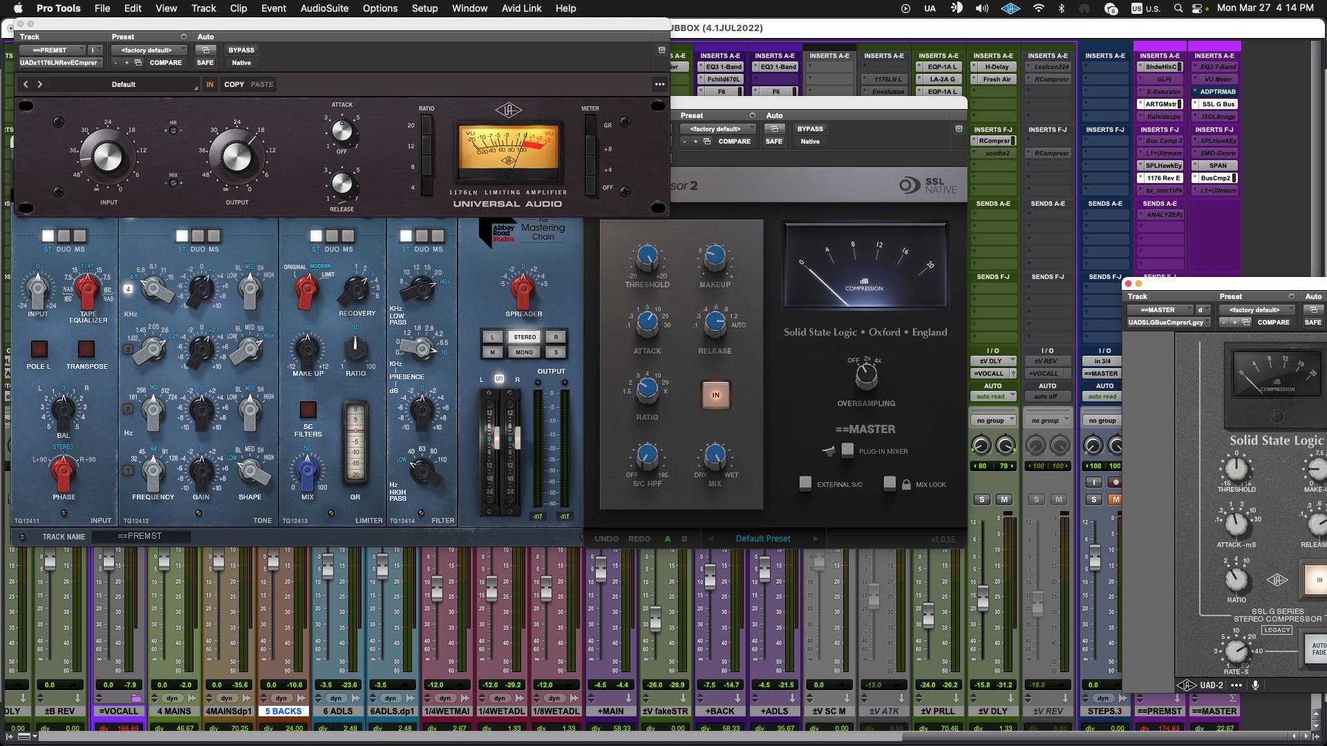This screenshot has height=746, width=1327.
Task: Open the auto read automation mode selector under ±V DLY
Action: point(993,396)
